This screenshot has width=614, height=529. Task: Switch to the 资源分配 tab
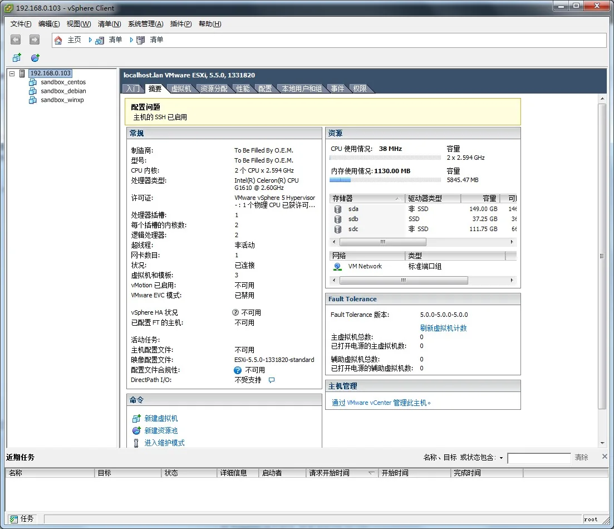[x=214, y=89]
